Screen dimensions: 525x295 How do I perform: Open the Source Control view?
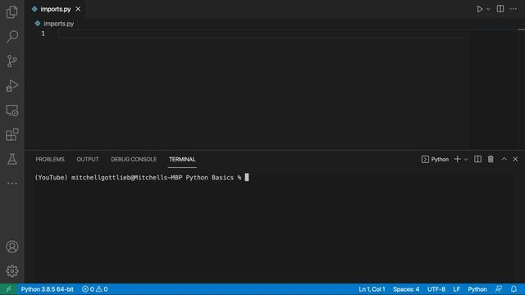12,61
